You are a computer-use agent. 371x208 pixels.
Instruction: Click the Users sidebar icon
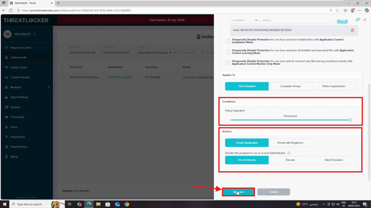tap(7, 127)
